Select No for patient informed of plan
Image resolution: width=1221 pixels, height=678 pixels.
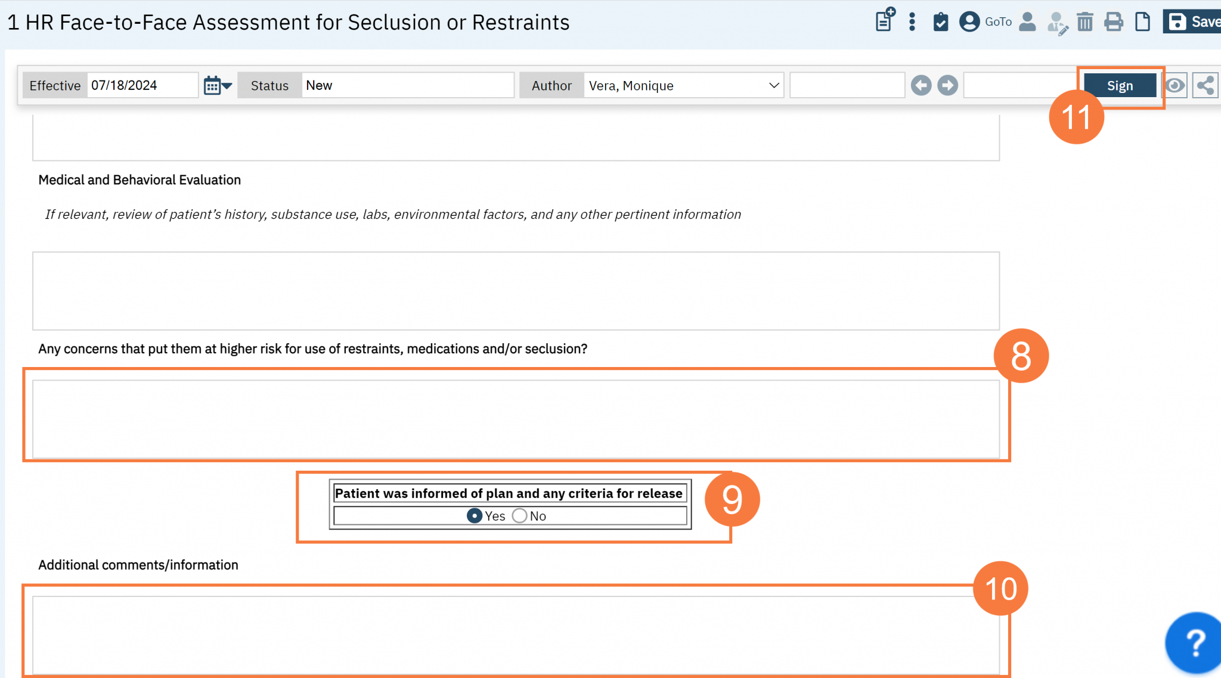pos(520,516)
